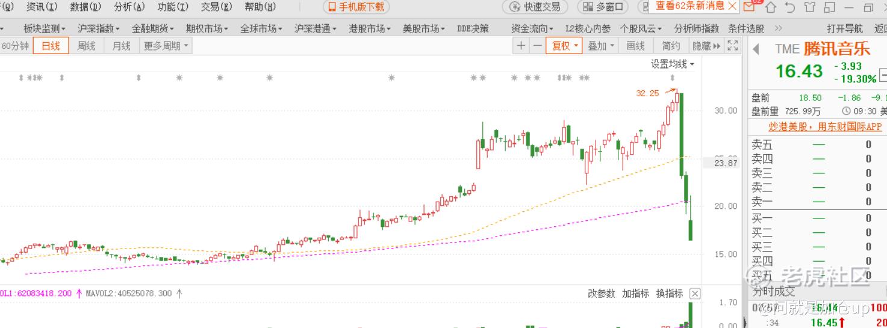Click 打开导航 to open navigation
Viewport: 887px width, 328px height.
845,28
